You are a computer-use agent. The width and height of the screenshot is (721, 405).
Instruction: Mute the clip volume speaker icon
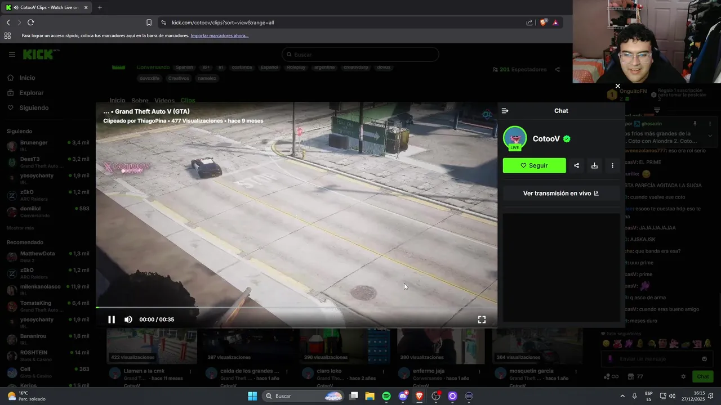[128, 319]
